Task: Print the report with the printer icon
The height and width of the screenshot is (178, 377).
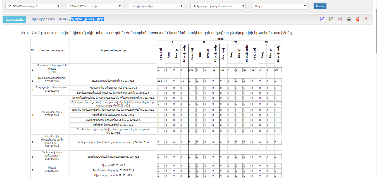Action: 349,19
